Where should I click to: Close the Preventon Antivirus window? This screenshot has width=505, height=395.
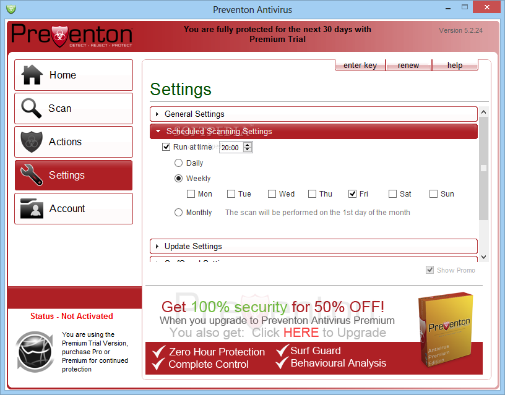(487, 7)
